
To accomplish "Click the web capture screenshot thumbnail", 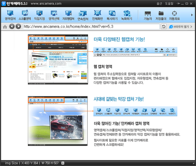I will (x=58, y=59).
